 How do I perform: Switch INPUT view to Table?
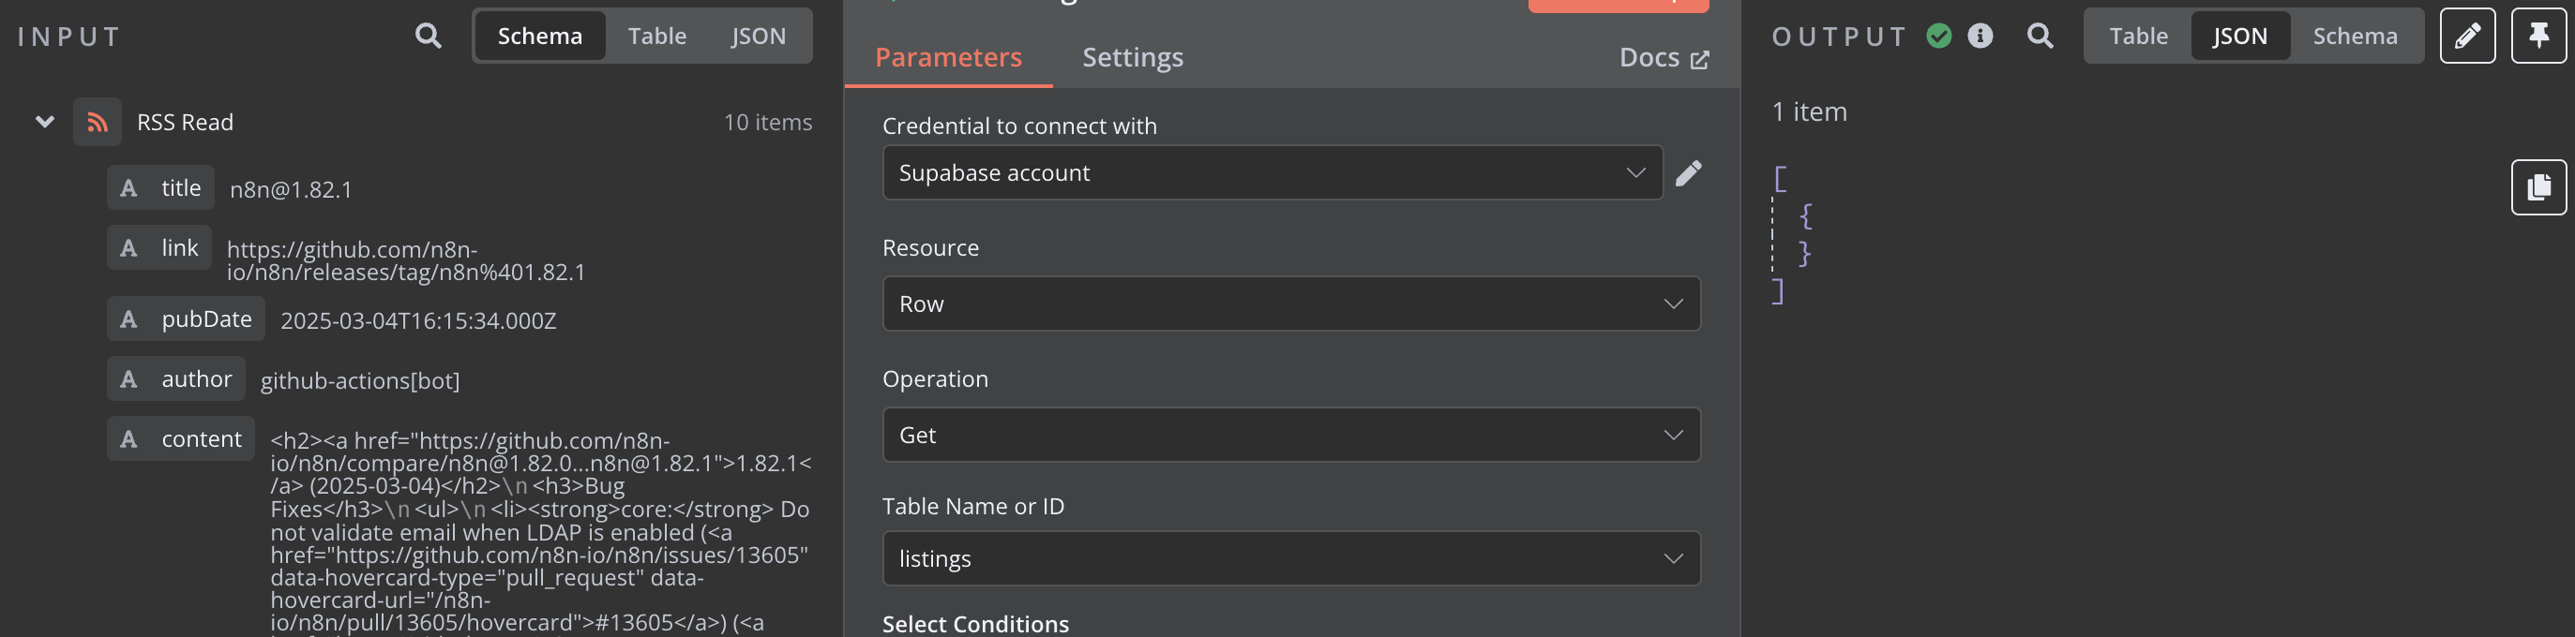(656, 36)
